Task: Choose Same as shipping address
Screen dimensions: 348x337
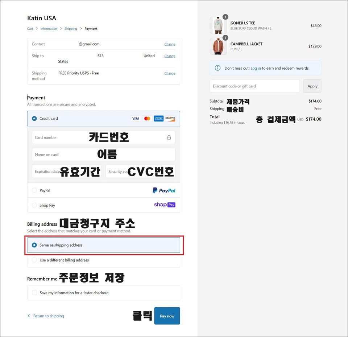Action: point(34,245)
